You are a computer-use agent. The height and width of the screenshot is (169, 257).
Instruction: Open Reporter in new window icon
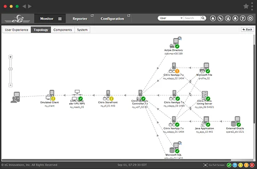[92, 16]
